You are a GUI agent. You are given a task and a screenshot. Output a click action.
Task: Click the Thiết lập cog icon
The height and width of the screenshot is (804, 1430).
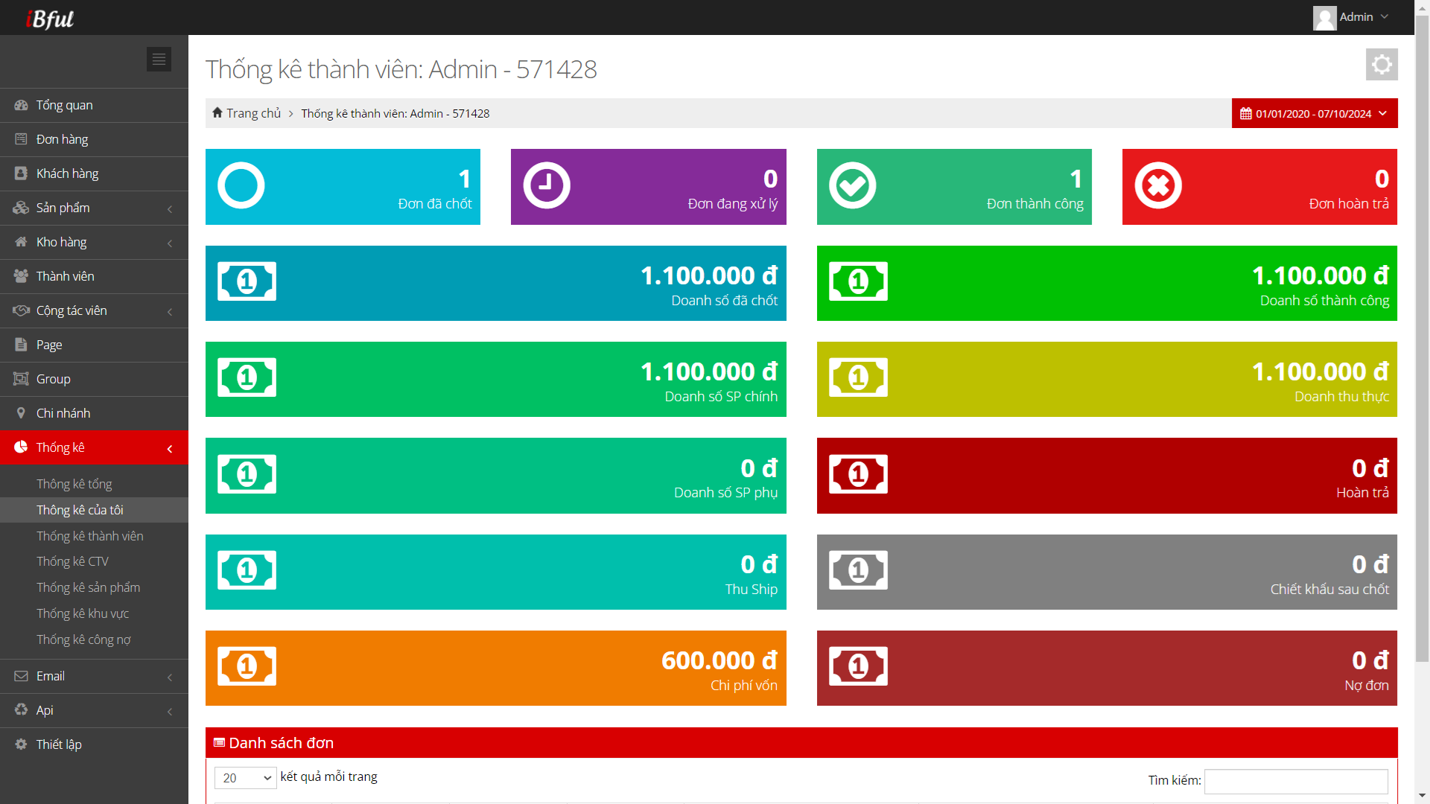pyautogui.click(x=21, y=744)
